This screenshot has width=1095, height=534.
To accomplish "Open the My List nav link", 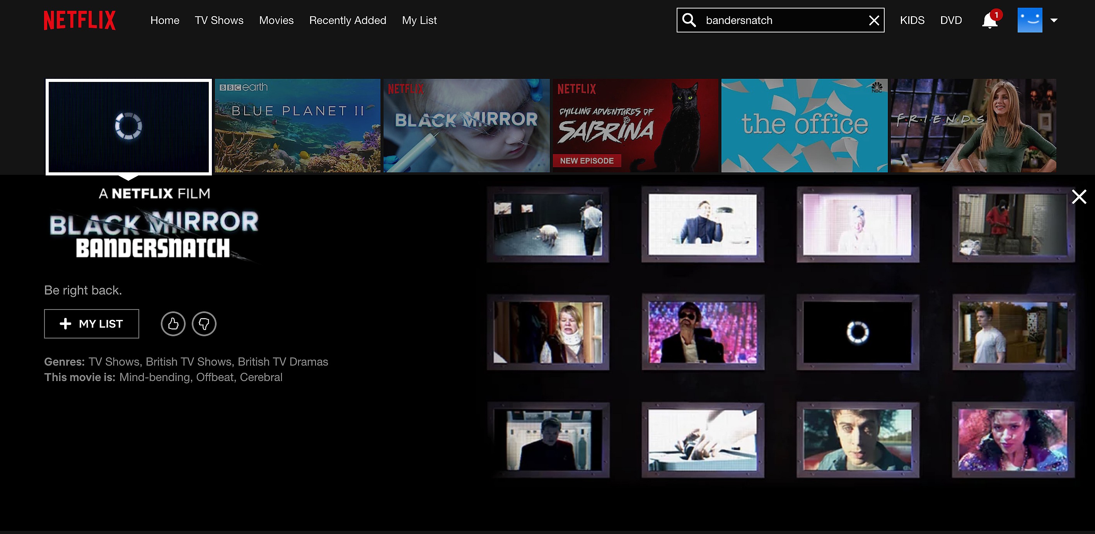I will tap(419, 20).
